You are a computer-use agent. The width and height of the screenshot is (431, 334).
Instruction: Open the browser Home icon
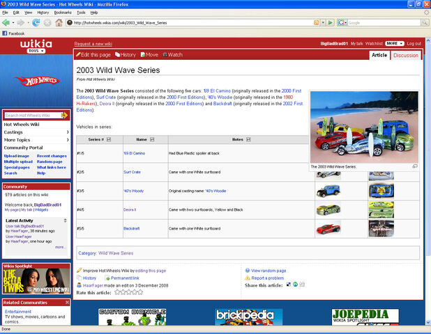click(x=59, y=22)
